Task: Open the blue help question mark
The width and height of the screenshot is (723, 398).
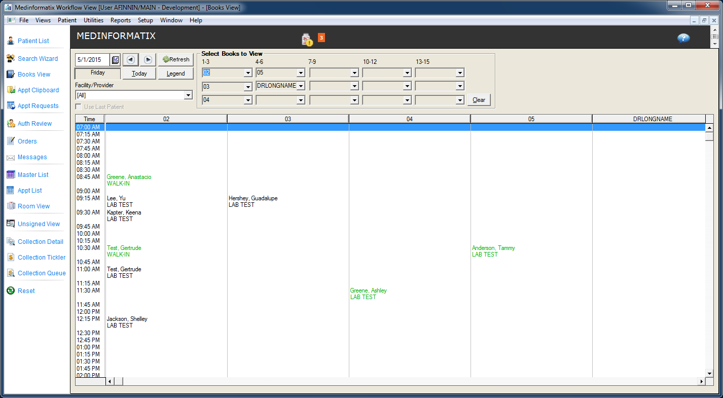Action: (683, 39)
